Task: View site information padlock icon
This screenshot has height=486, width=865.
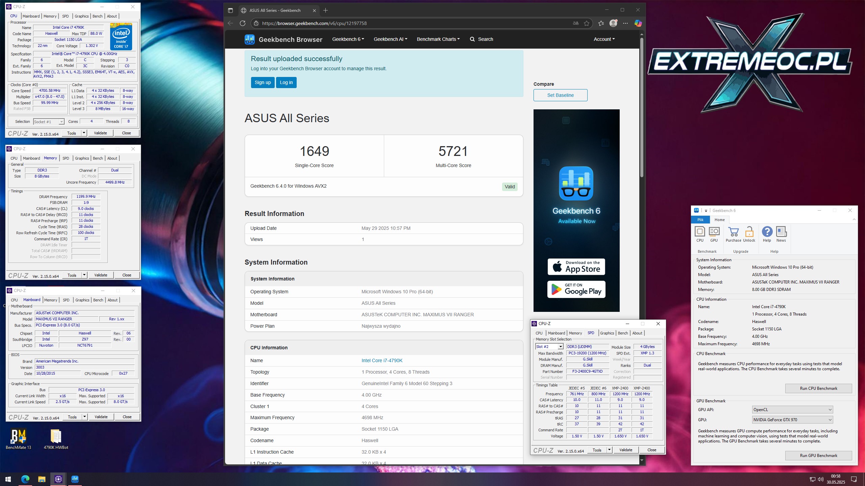Action: (256, 23)
